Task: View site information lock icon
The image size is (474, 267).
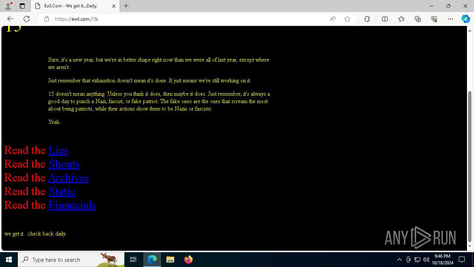Action: click(47, 19)
